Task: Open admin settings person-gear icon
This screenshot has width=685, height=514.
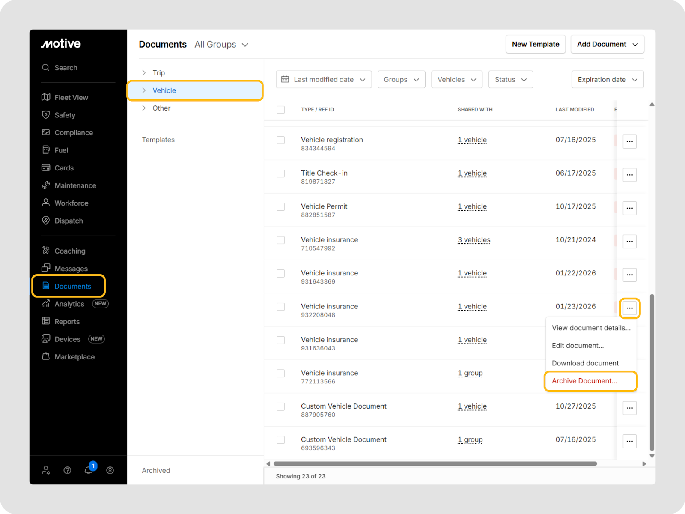Action: [46, 470]
